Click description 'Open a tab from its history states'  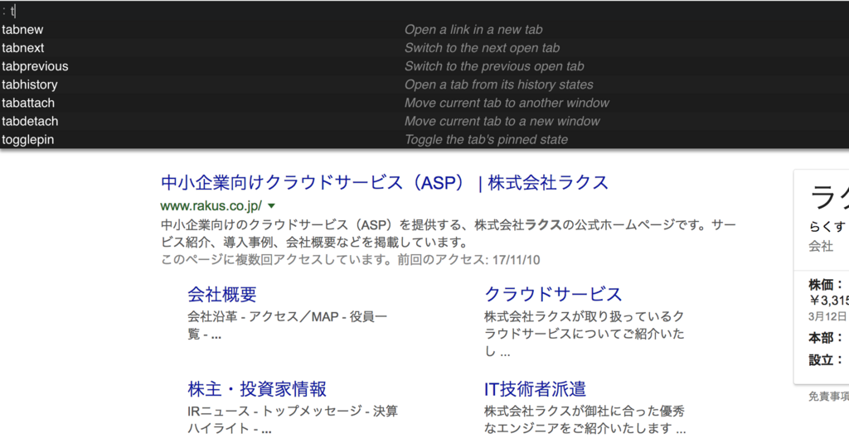click(498, 85)
